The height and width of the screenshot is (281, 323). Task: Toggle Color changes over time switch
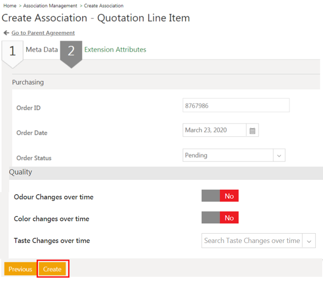click(220, 218)
